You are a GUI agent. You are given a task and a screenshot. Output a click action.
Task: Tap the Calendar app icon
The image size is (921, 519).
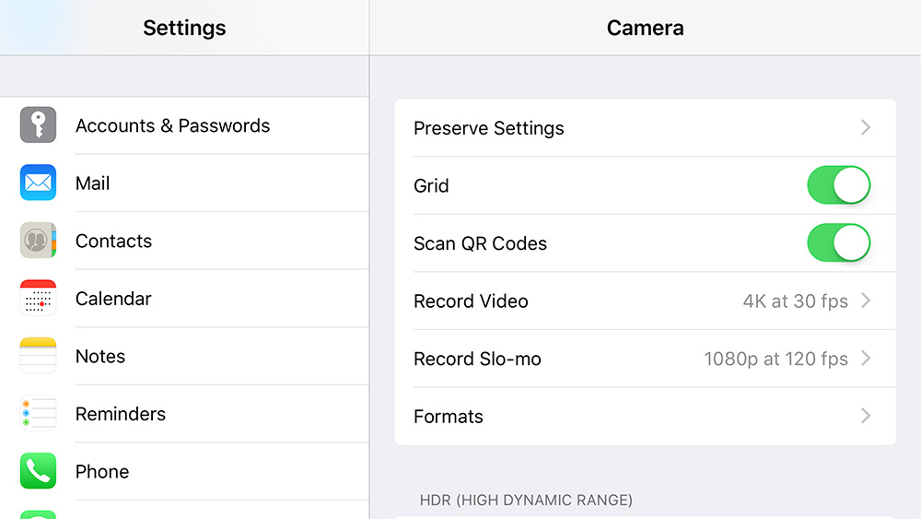tap(38, 298)
